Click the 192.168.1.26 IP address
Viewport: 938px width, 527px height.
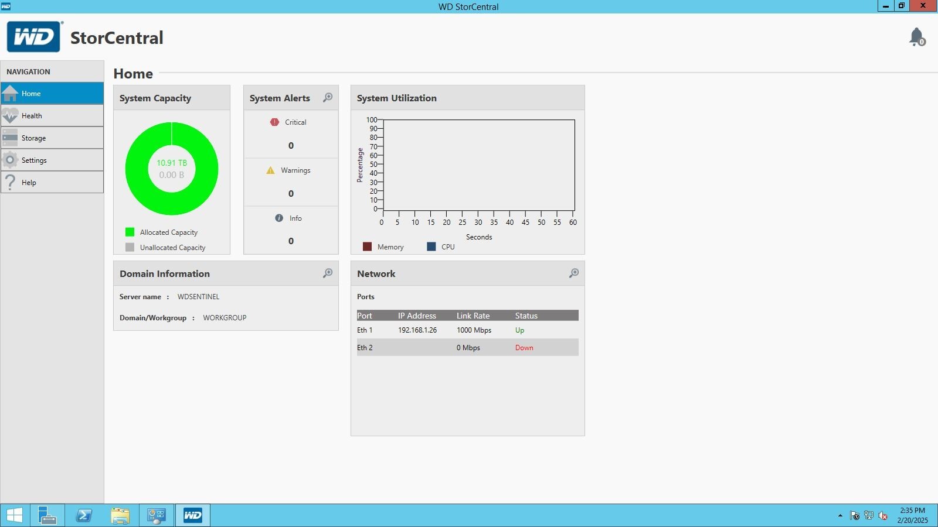(x=417, y=330)
